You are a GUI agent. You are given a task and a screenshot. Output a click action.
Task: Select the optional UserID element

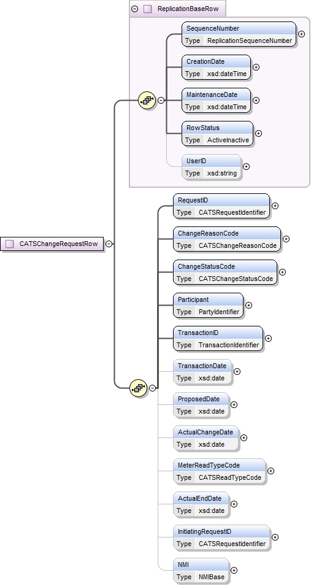(x=211, y=167)
